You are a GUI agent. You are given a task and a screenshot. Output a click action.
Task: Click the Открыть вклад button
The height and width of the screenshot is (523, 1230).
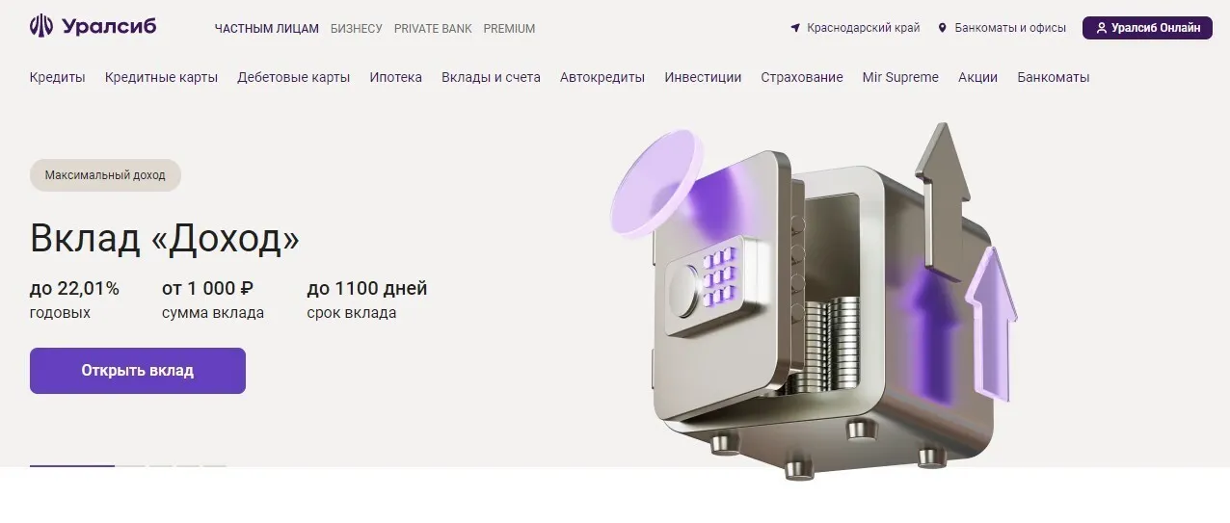(x=138, y=371)
